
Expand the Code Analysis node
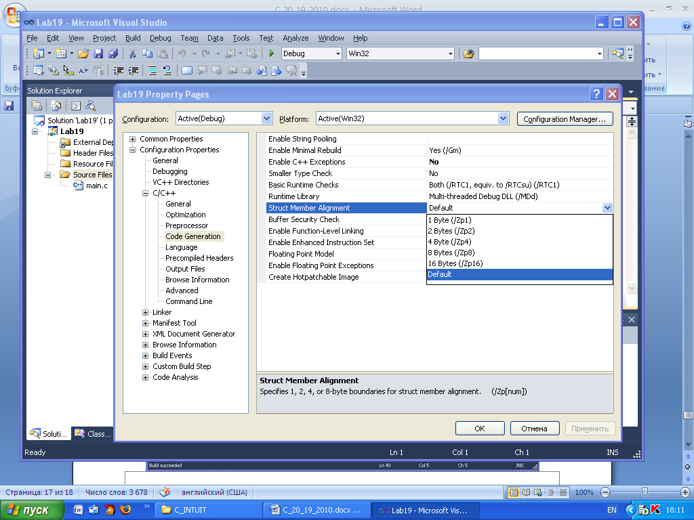[145, 377]
